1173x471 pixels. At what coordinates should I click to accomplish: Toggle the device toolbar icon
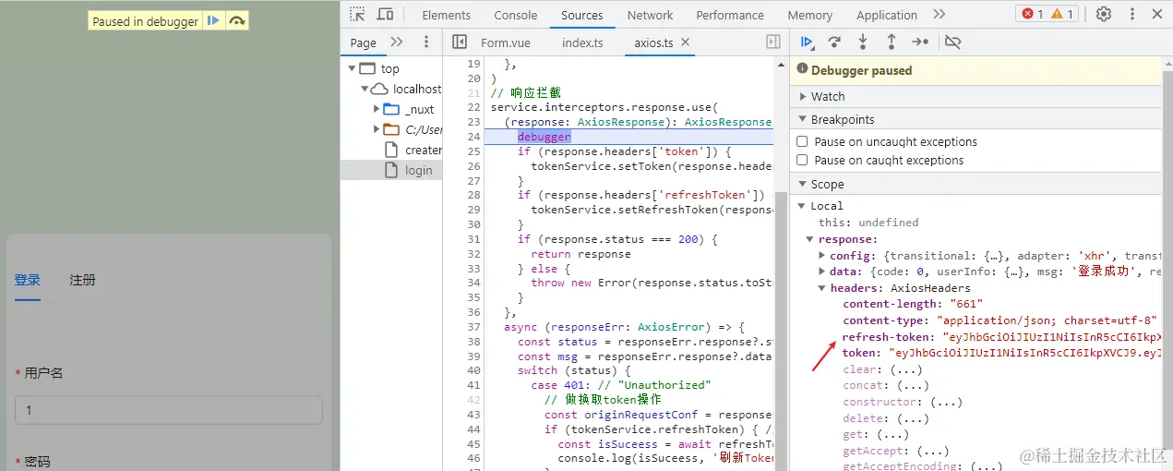coord(385,14)
